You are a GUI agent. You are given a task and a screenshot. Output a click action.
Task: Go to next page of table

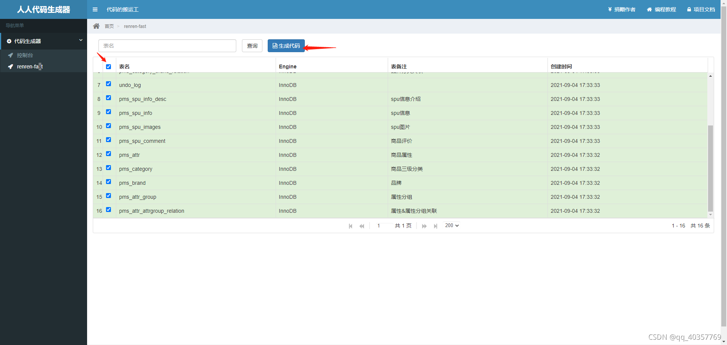(424, 226)
